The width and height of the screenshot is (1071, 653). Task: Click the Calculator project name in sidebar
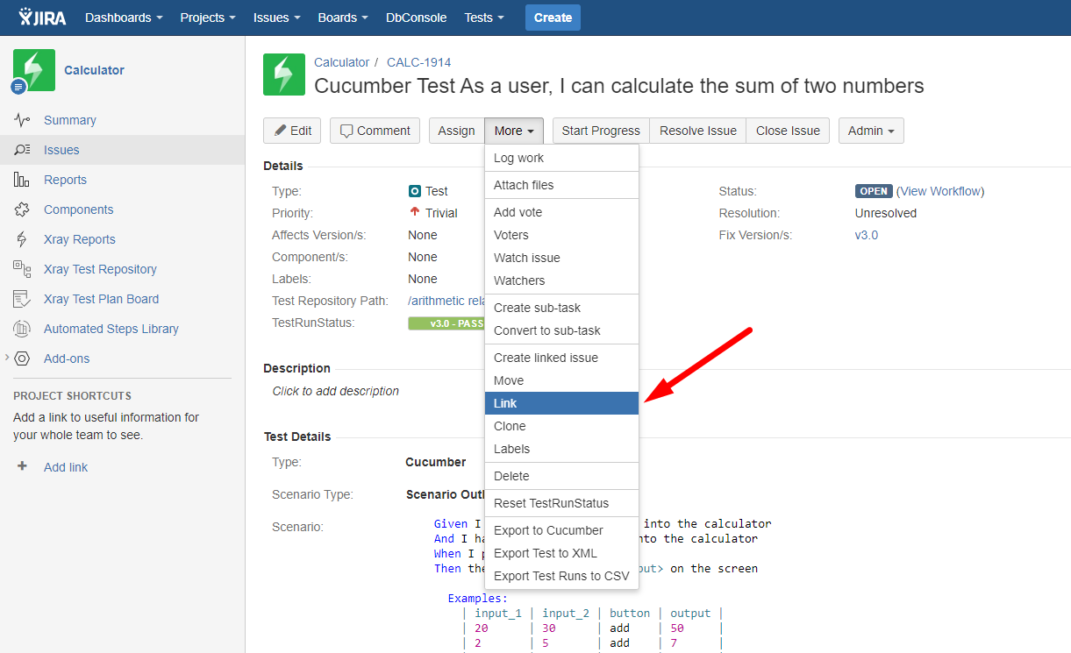click(94, 70)
